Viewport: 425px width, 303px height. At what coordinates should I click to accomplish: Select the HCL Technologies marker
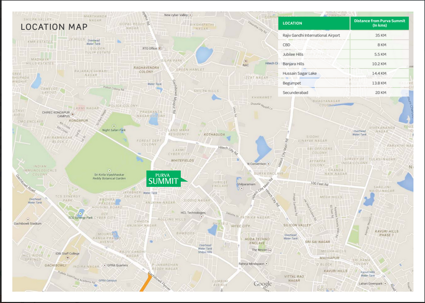201,217
